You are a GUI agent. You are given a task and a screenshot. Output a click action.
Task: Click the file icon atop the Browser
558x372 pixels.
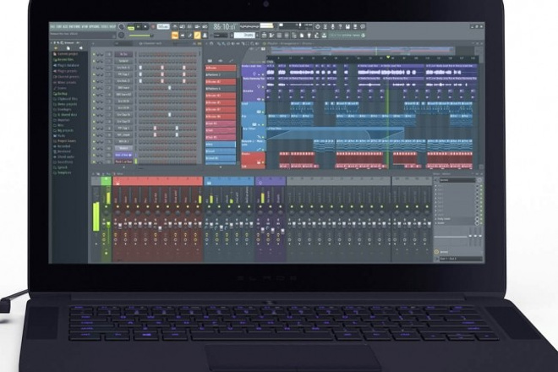coord(68,48)
